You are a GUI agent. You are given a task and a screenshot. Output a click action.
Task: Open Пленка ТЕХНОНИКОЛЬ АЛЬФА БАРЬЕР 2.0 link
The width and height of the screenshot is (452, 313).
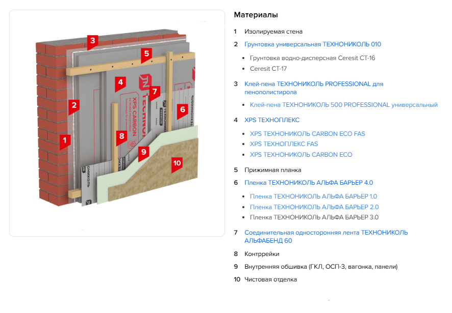click(314, 207)
